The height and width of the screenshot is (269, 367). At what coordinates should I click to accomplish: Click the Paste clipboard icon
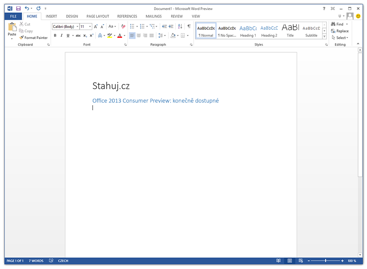pyautogui.click(x=12, y=27)
